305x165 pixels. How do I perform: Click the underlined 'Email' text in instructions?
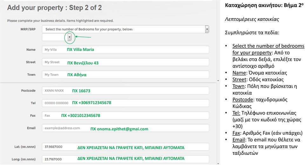(x=239, y=140)
